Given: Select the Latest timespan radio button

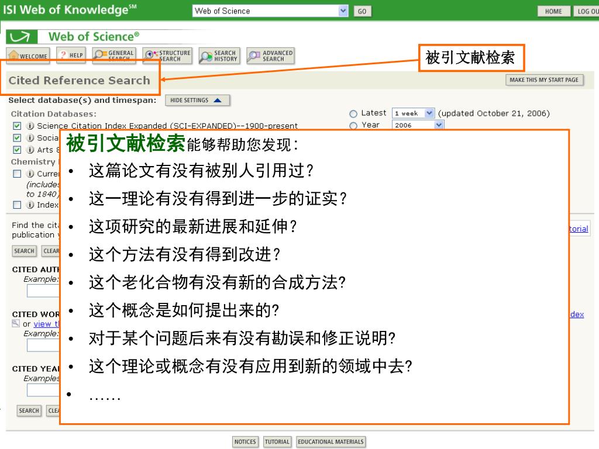Looking at the screenshot, I should tap(353, 113).
